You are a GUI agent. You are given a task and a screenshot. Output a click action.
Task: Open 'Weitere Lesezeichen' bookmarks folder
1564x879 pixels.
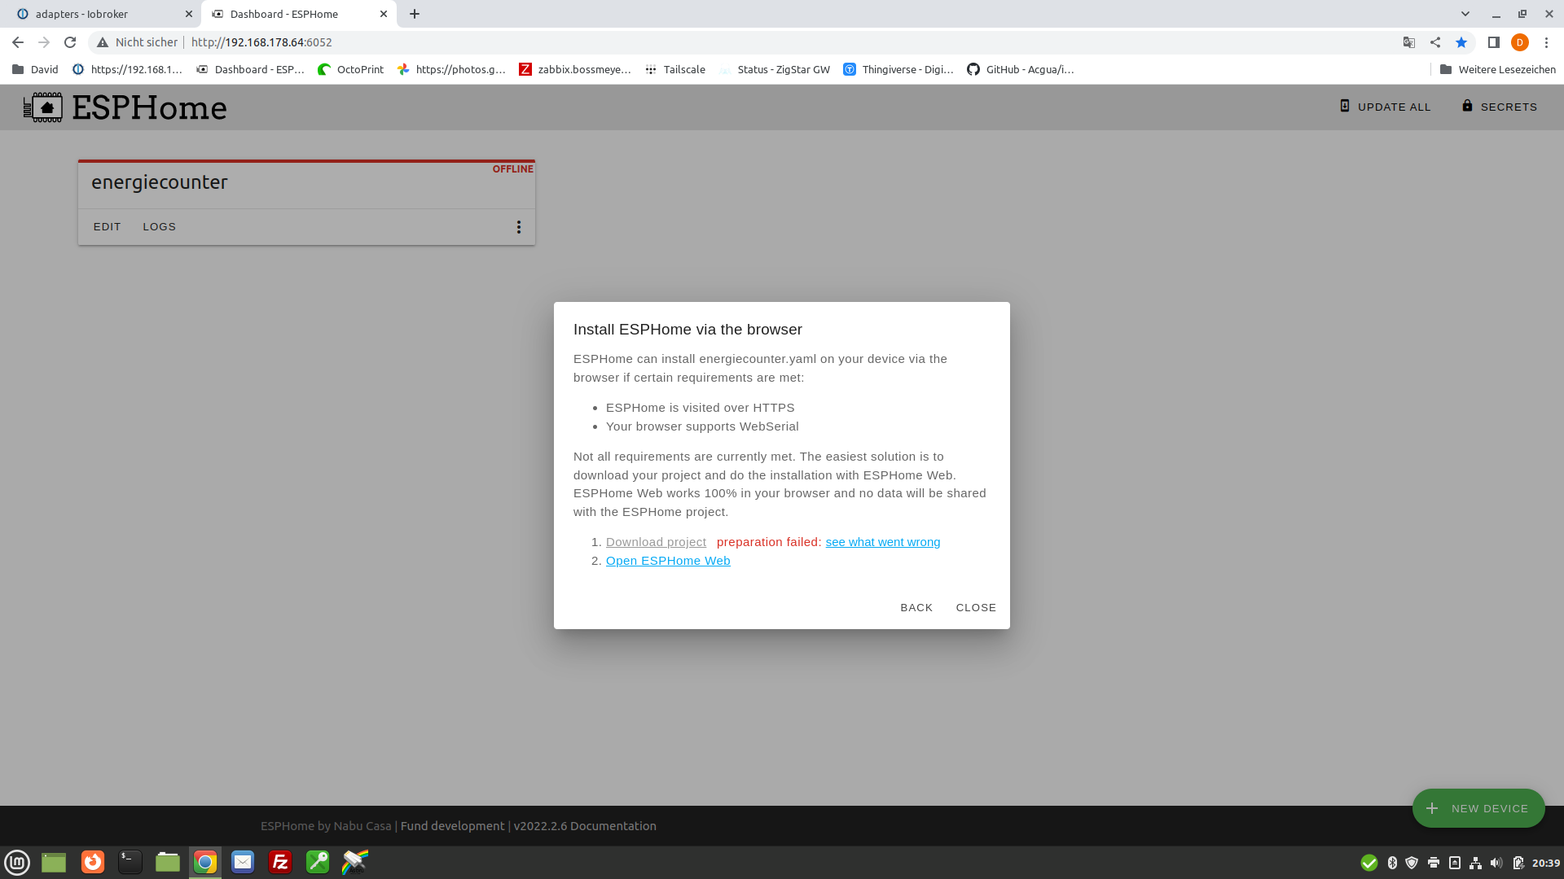1497,69
